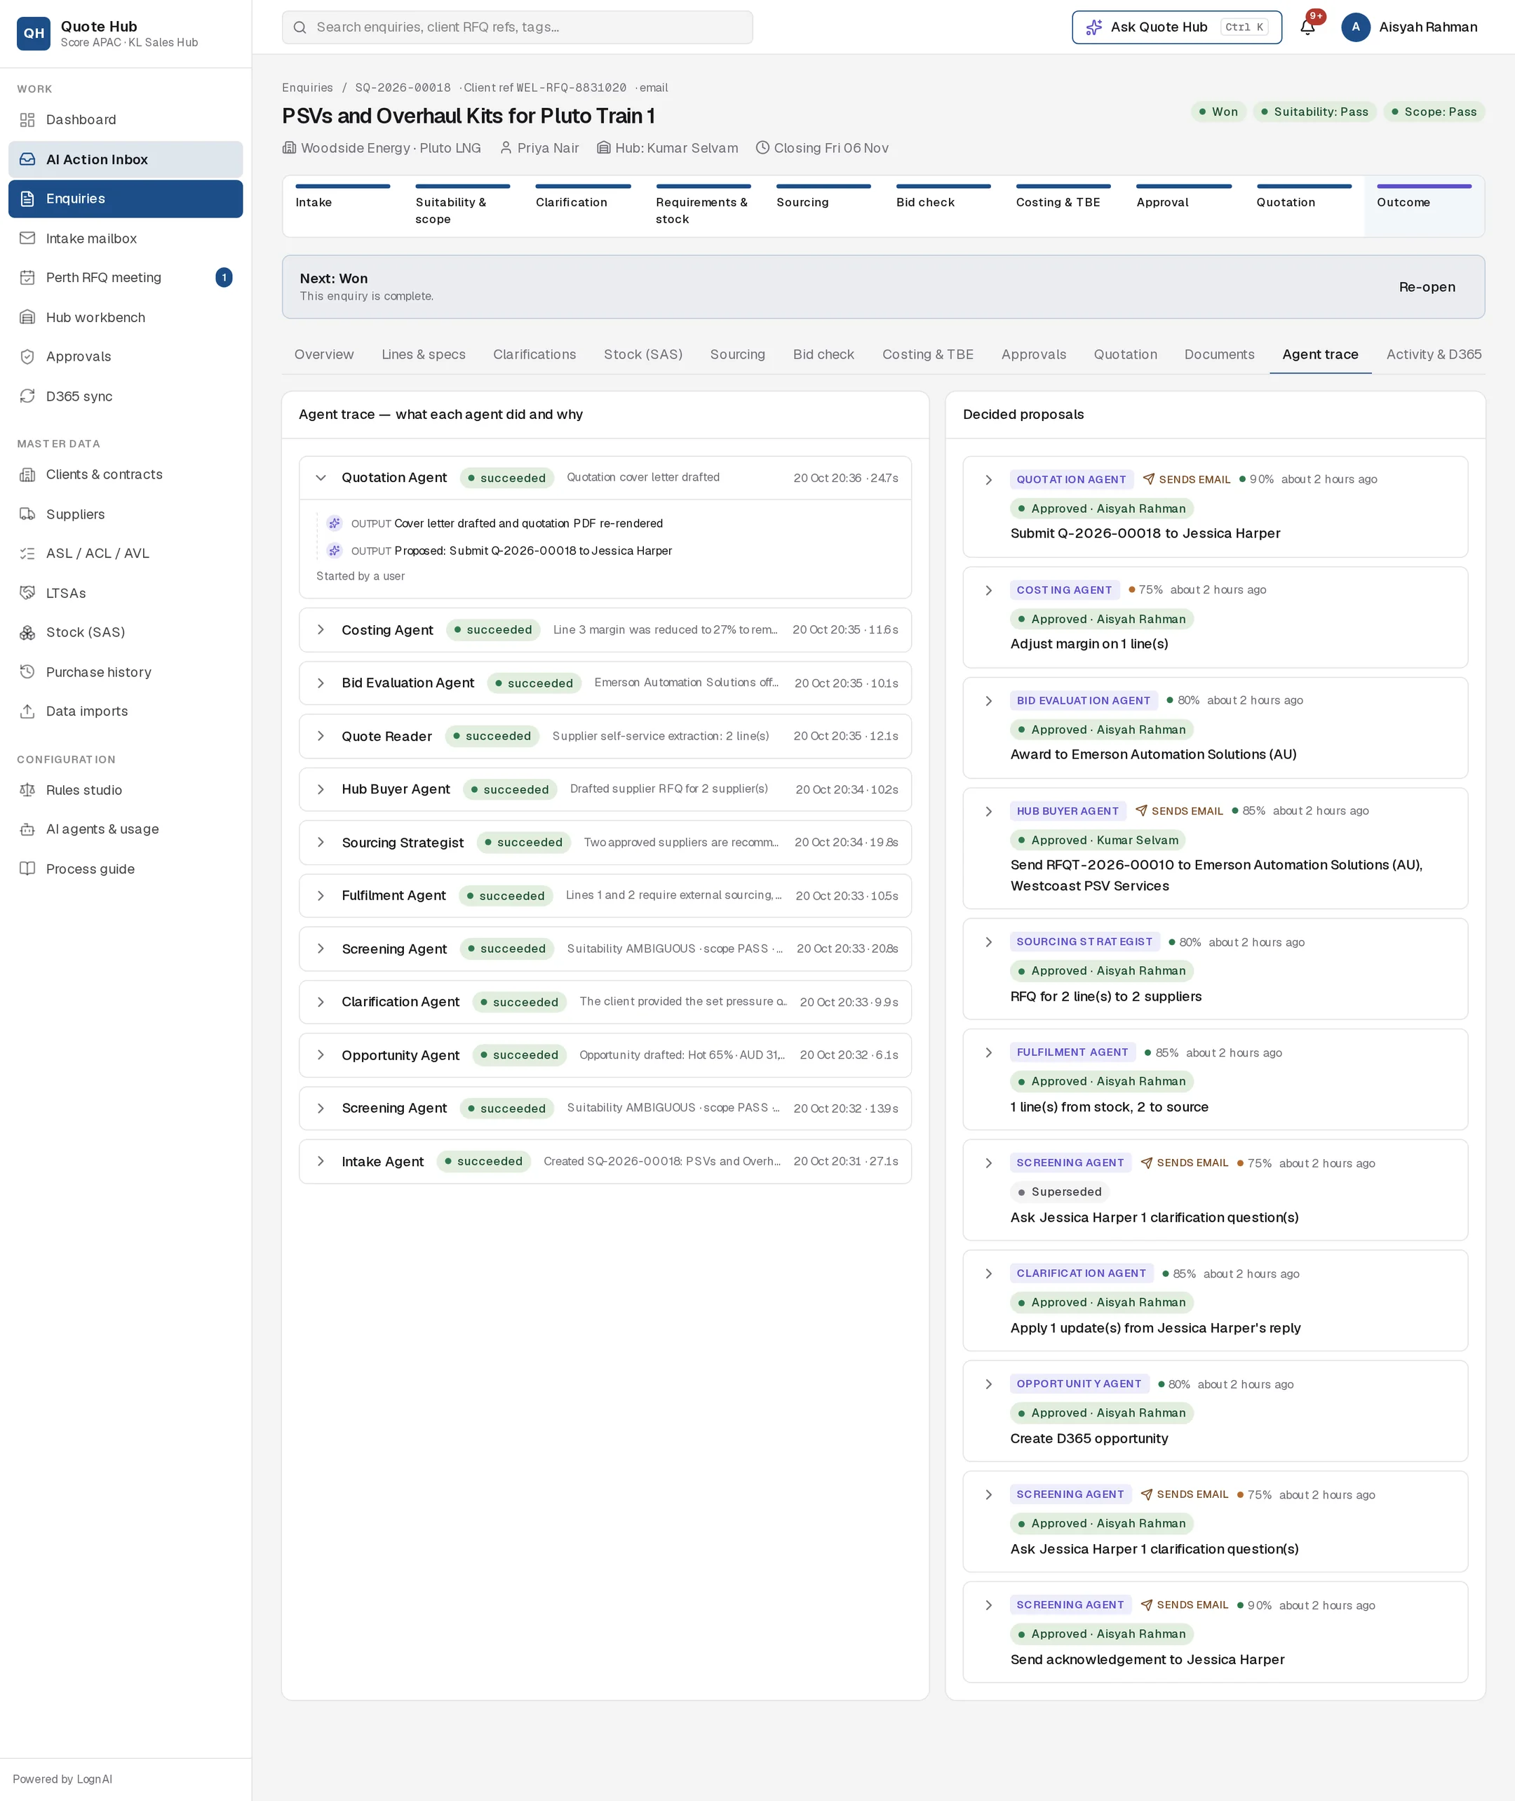The image size is (1515, 1801).
Task: Open the notifications bell
Action: tap(1307, 27)
